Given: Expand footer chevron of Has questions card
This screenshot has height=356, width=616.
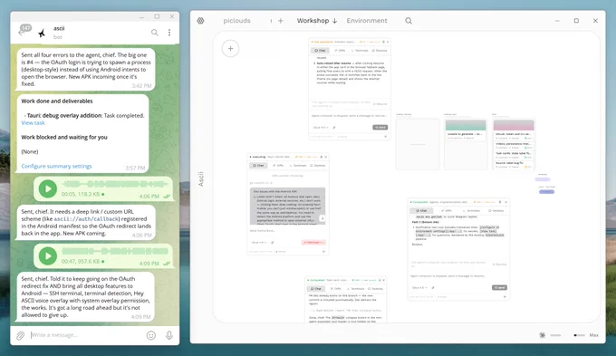Looking at the screenshot, I should pyautogui.click(x=385, y=137).
